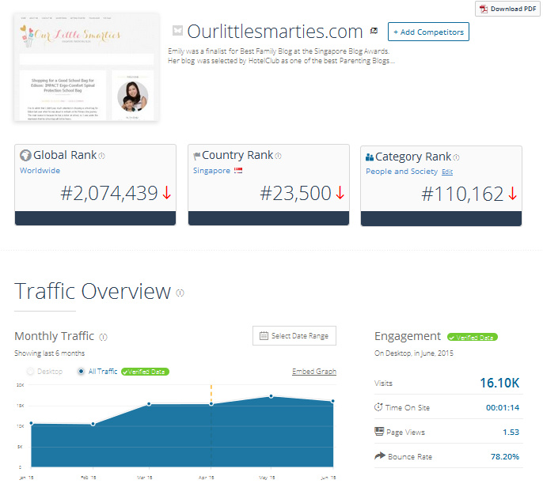
Task: Show Country Rank info icon
Action: coord(278,156)
